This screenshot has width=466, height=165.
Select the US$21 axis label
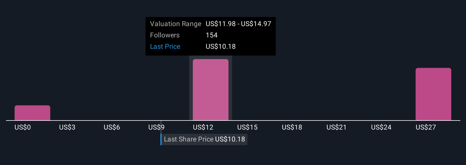337,127
